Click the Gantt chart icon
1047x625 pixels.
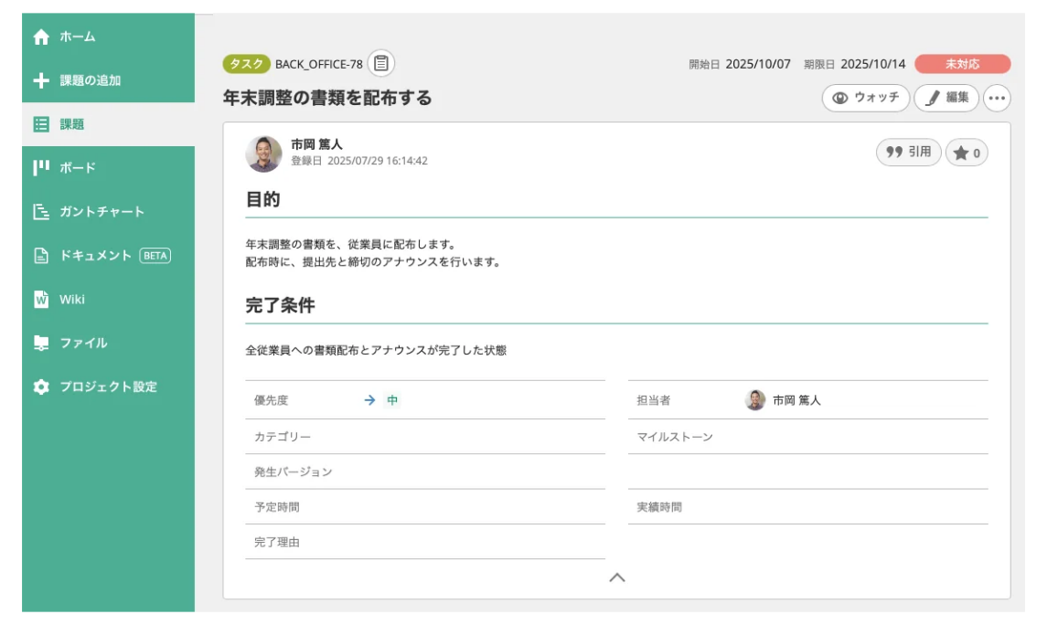tap(41, 211)
